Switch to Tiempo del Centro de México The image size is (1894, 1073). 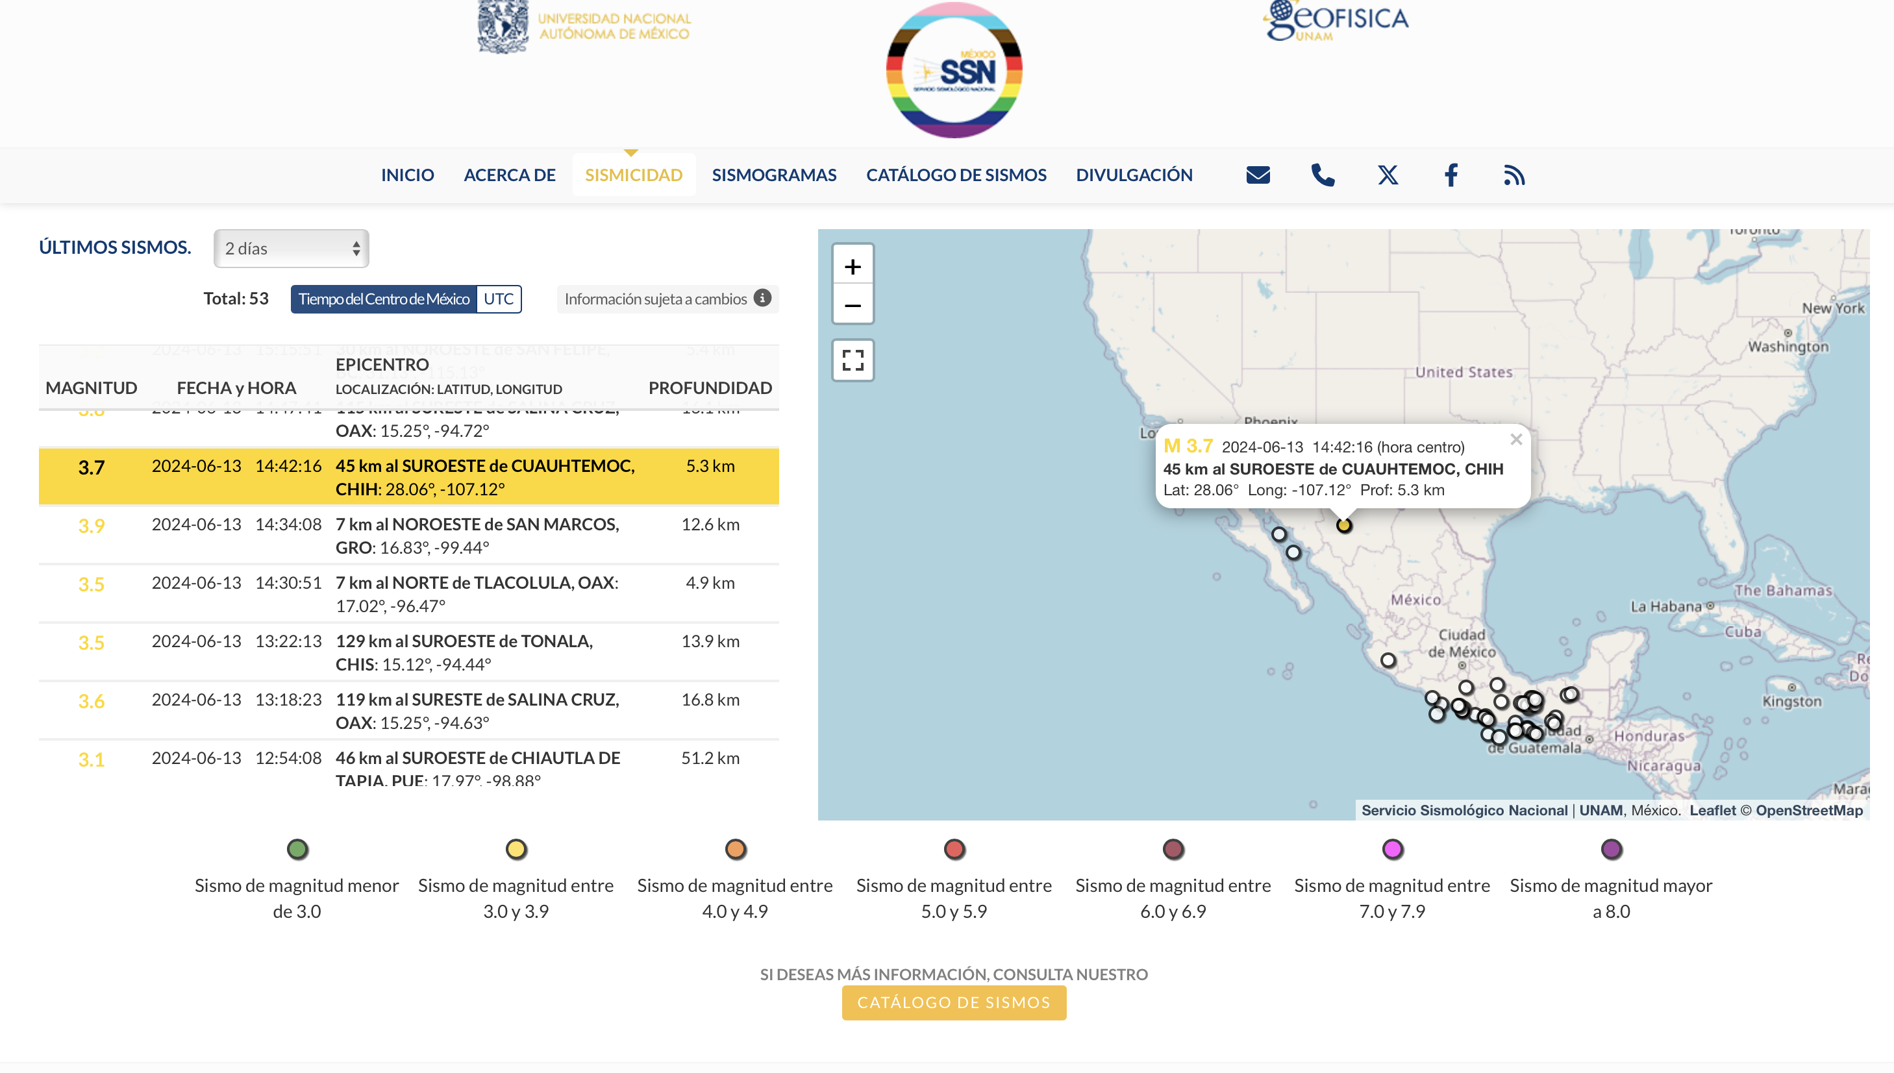[384, 299]
